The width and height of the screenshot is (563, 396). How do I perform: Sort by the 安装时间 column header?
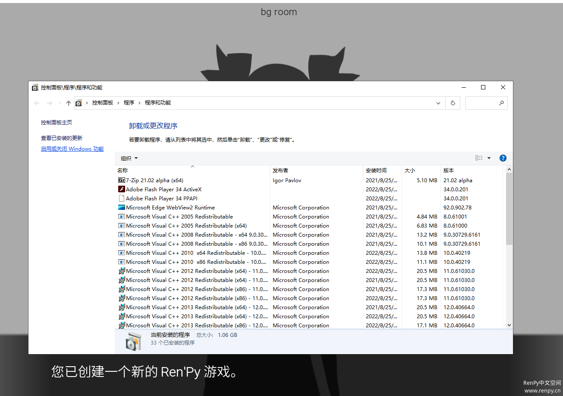tap(382, 170)
